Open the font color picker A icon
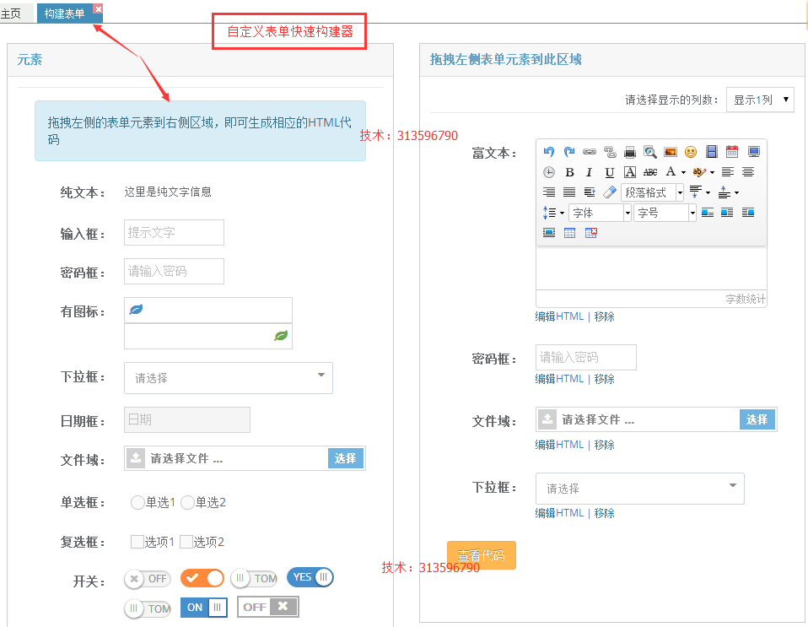808x627 pixels. pyautogui.click(x=671, y=171)
